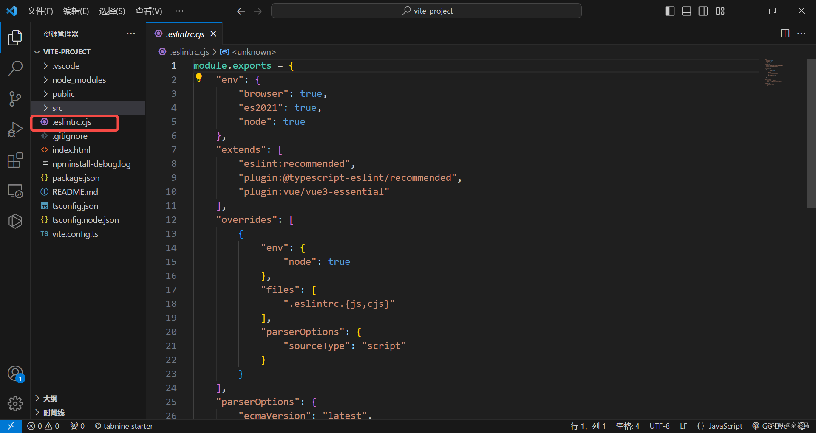The image size is (816, 433).
Task: Open the Remote Explorer view
Action: click(x=15, y=191)
